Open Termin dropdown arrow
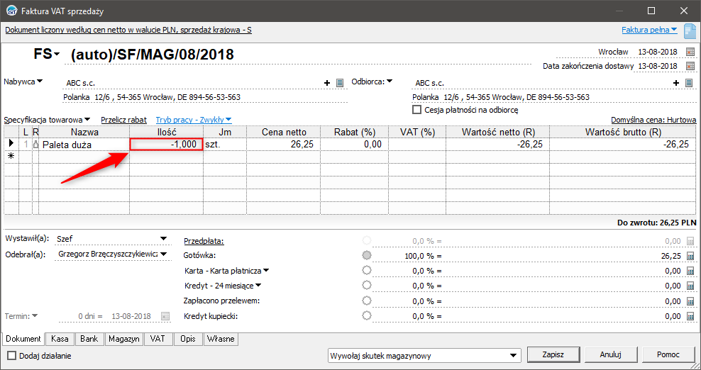Screen dimensions: 701x370 (35, 315)
